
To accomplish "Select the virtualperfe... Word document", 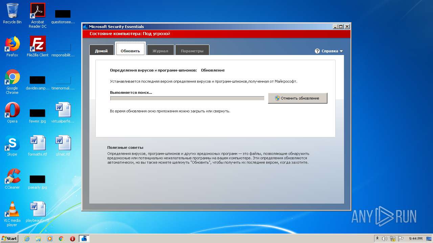I will (x=63, y=113).
